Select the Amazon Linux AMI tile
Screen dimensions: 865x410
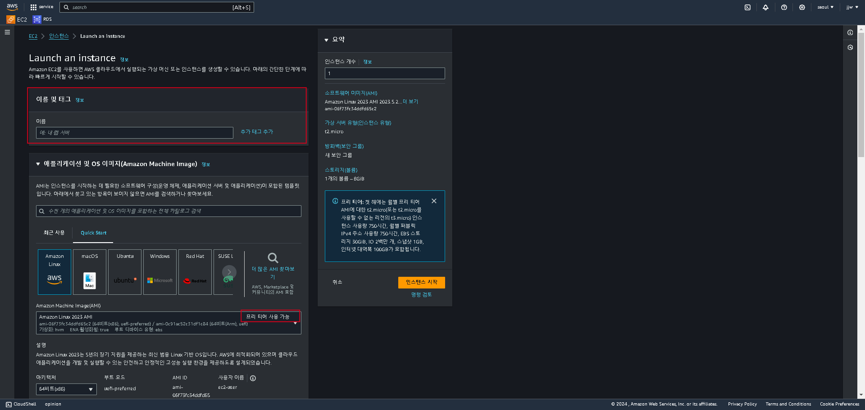(x=55, y=272)
